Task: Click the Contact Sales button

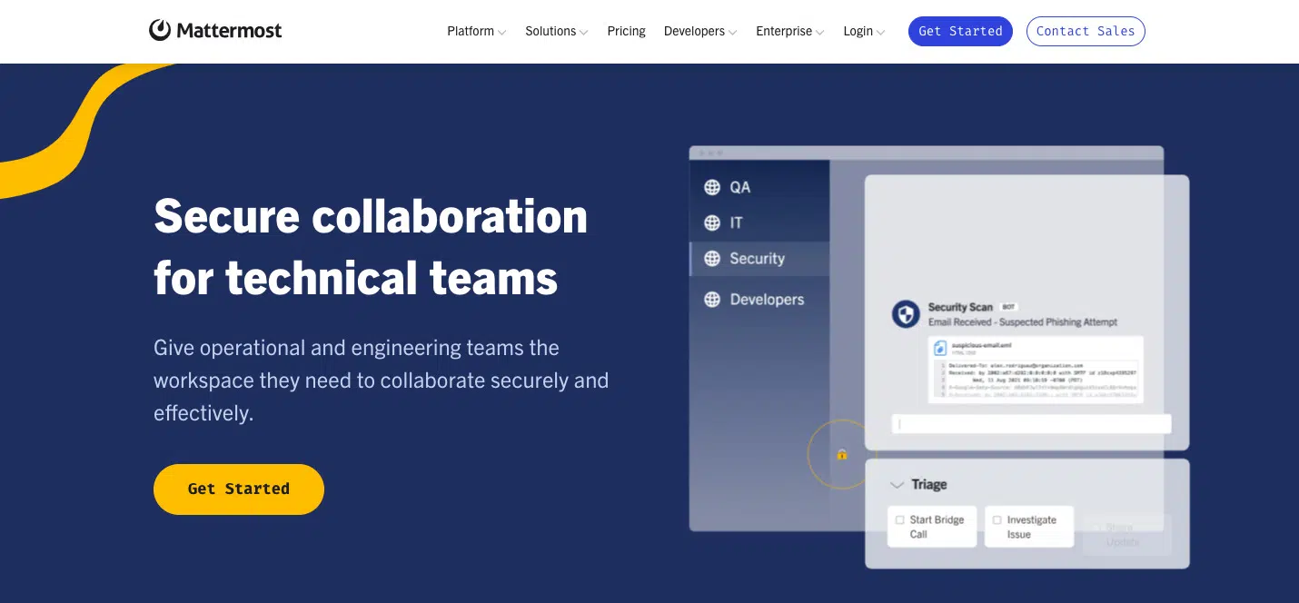Action: tap(1086, 31)
